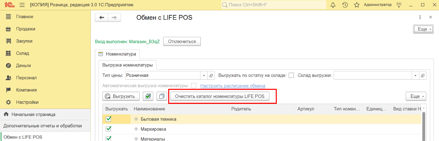Open Еще menu above the table
Screen dimensions: 439x141
(x=416, y=96)
